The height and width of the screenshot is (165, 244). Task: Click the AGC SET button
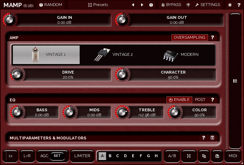(57, 156)
